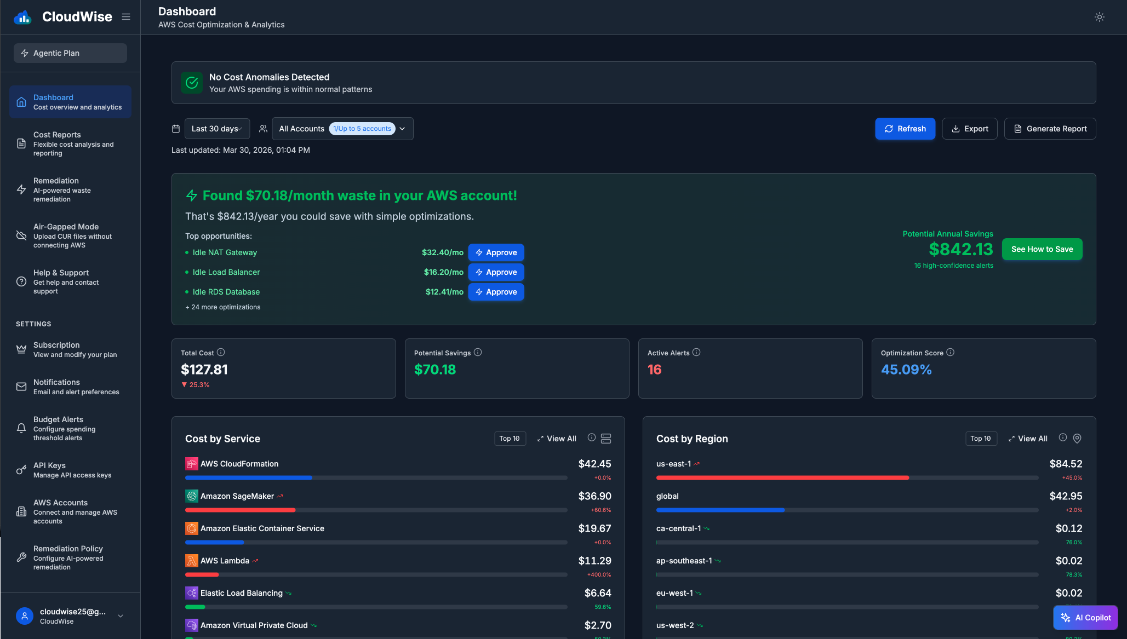The image size is (1127, 639).
Task: Click the CloudWise logo icon
Action: [22, 17]
